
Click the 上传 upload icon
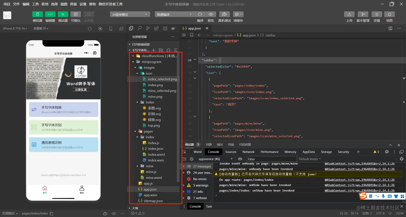tap(349, 14)
